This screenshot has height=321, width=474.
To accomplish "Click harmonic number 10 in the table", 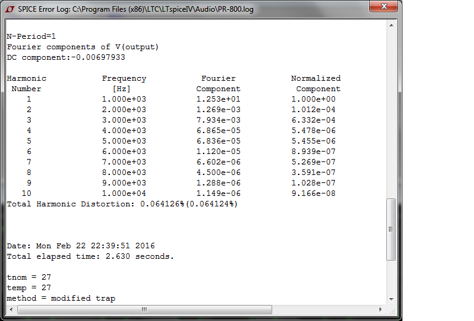I will tap(27, 193).
